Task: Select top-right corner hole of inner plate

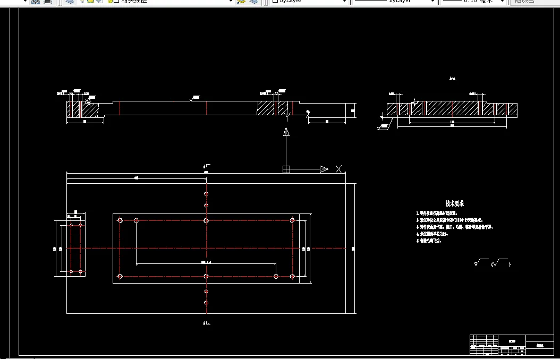Action: coord(292,220)
